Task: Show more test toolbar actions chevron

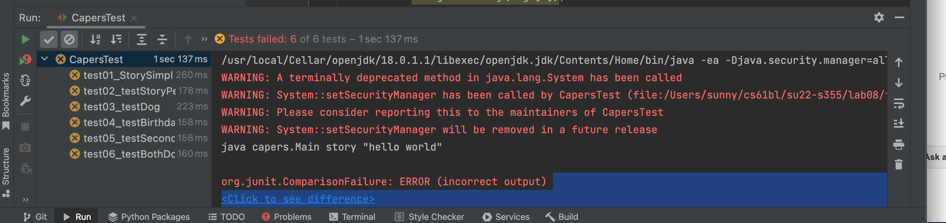Action: tap(204, 39)
